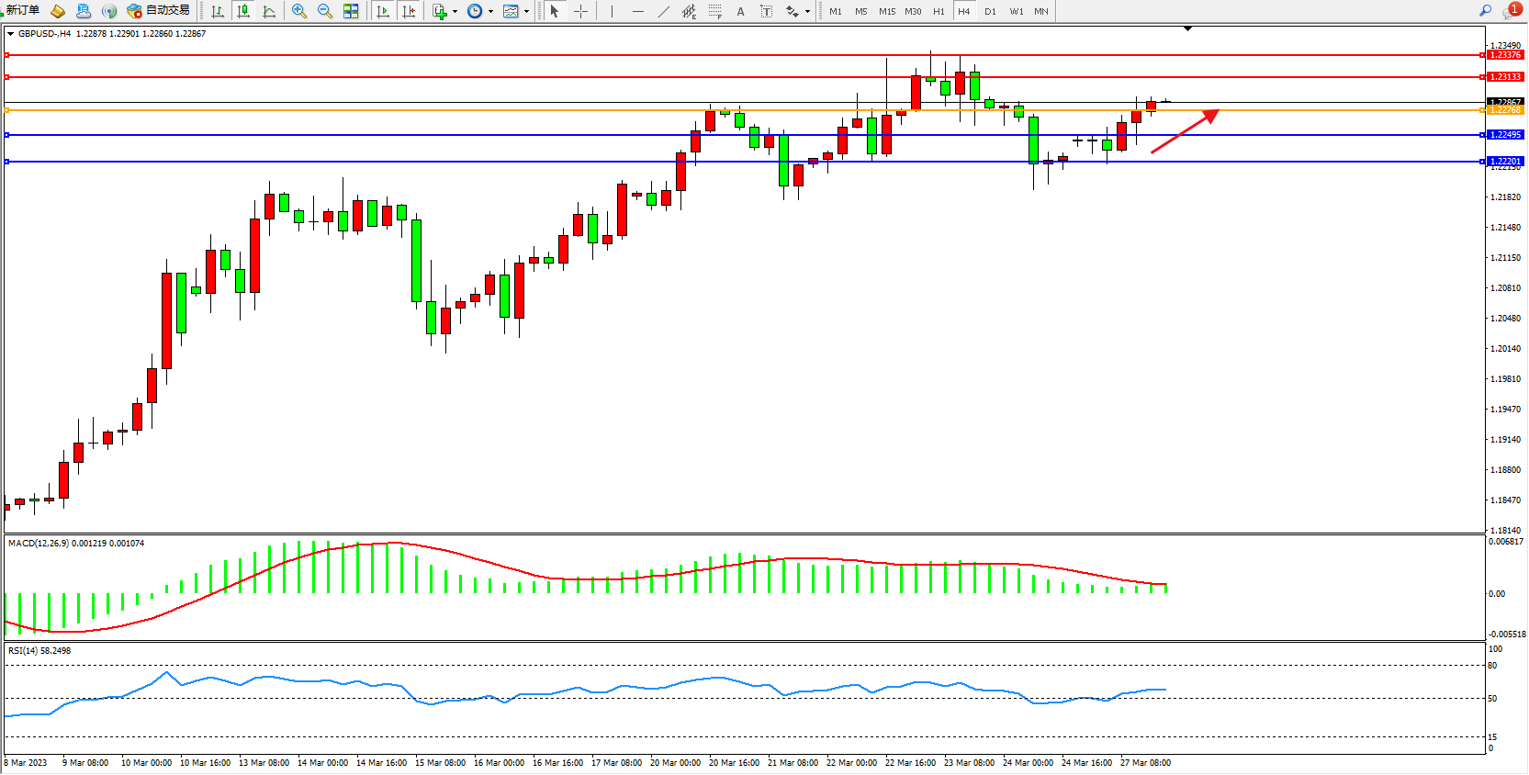Select the crosshair tool

coord(580,11)
